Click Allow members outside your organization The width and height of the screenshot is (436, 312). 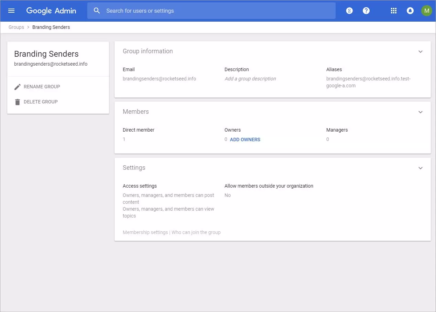click(x=269, y=186)
